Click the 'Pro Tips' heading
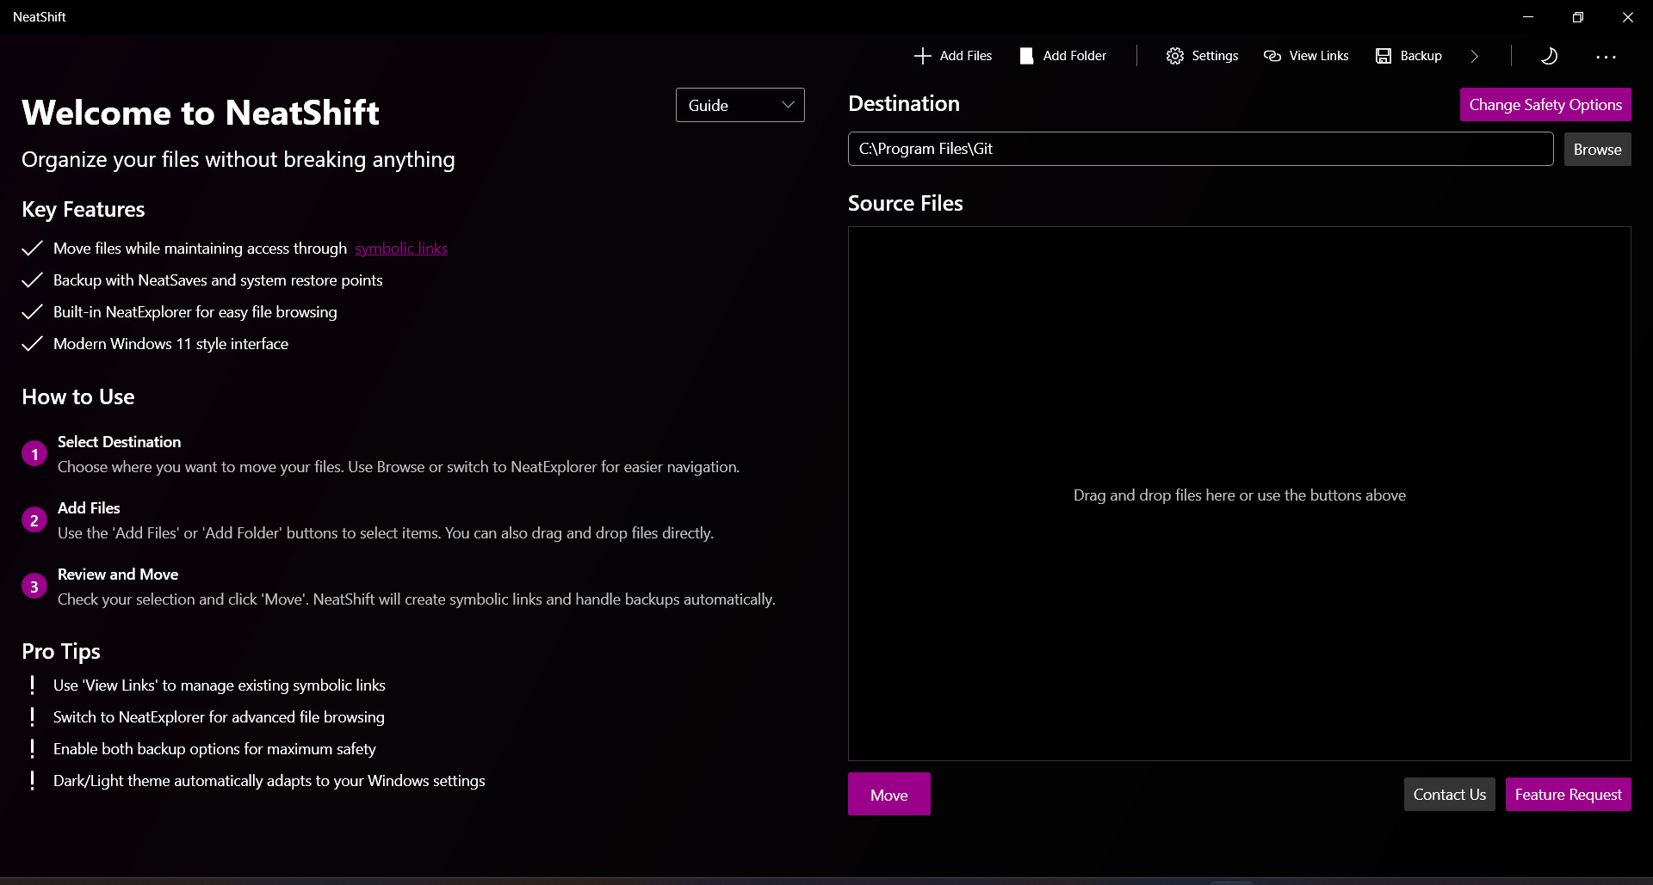This screenshot has width=1653, height=885. [61, 652]
